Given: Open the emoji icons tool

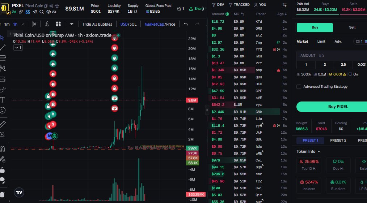Looking at the screenshot, I should (3, 110).
